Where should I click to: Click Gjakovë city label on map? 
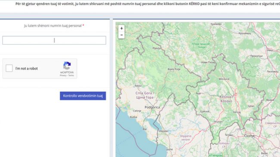click(x=205, y=112)
